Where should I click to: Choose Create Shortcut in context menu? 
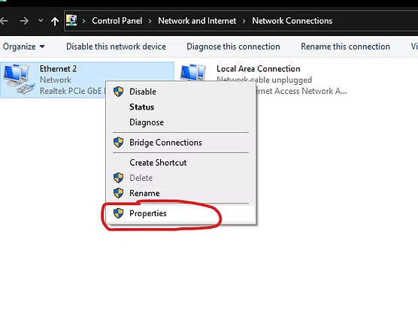[x=180, y=163]
